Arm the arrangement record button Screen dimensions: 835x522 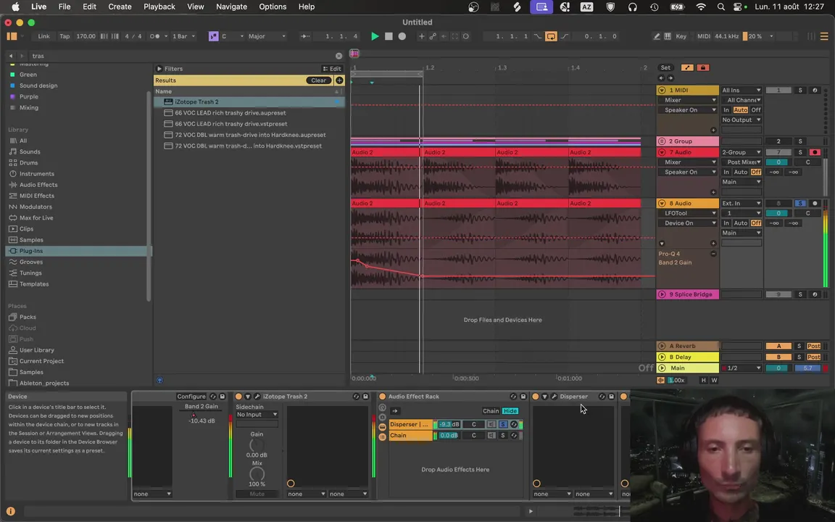(402, 36)
